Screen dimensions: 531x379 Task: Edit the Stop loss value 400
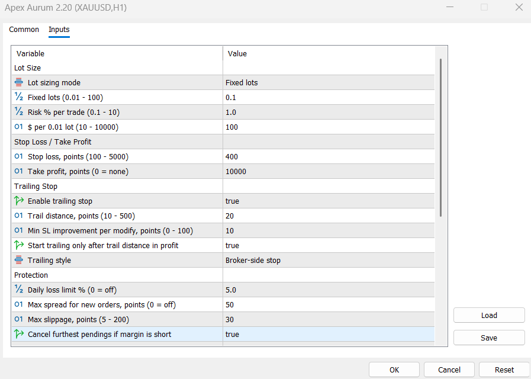[x=329, y=156]
